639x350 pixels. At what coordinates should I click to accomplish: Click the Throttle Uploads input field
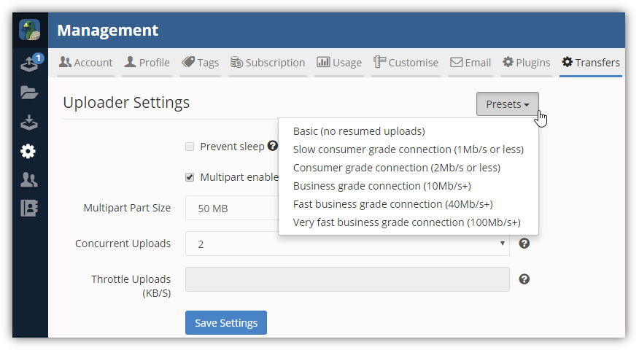[347, 279]
